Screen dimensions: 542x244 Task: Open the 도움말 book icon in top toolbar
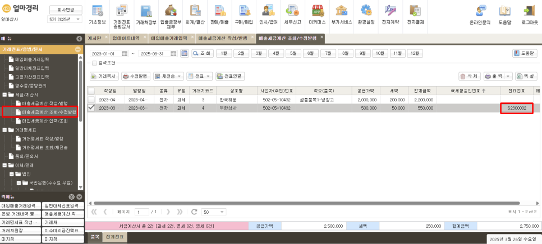[x=504, y=15]
